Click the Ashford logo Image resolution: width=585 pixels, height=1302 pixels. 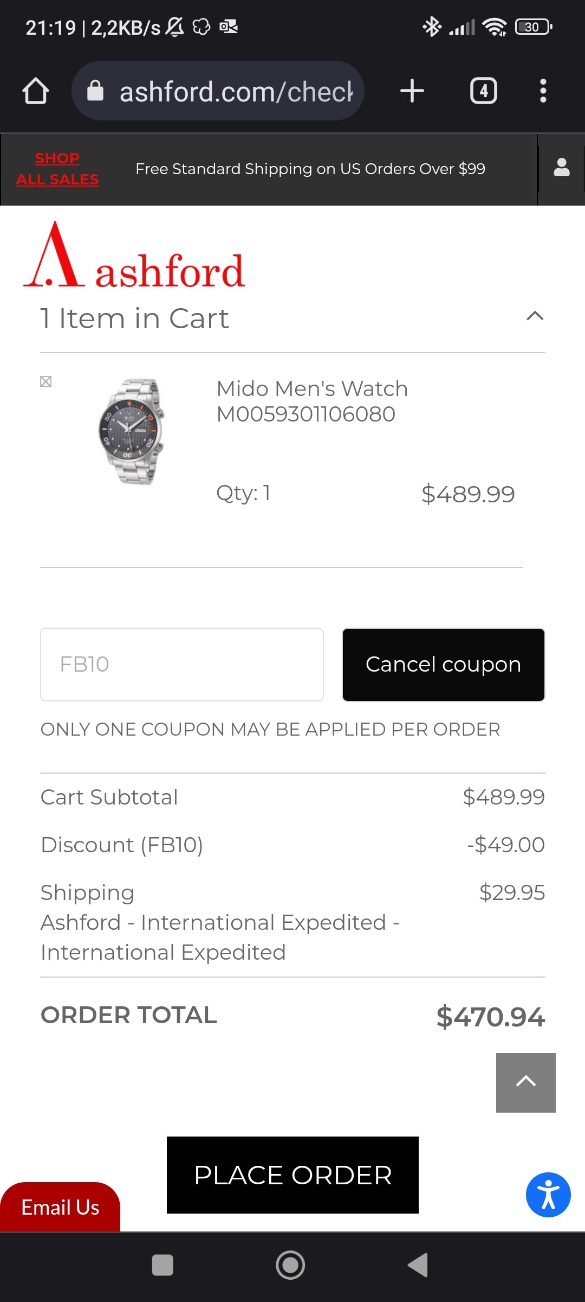134,257
